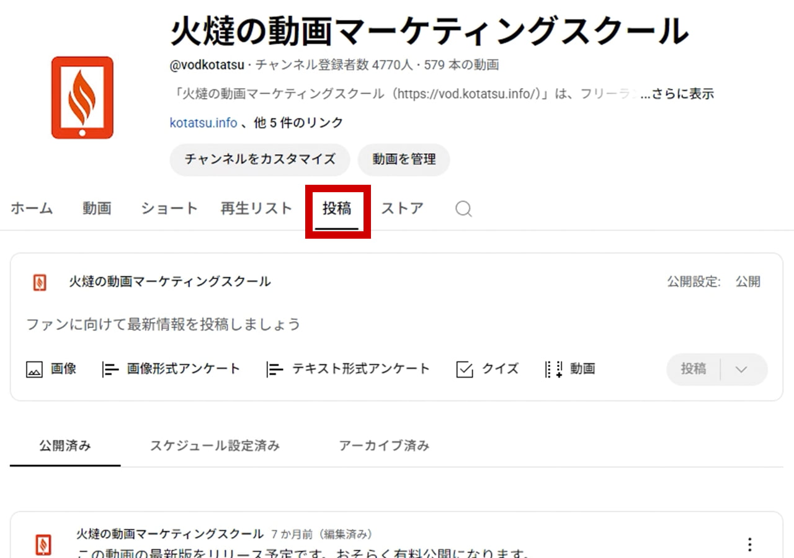Viewport: 794px width, 558px height.
Task: Show スケジュール設定済み posts
Action: (x=215, y=446)
